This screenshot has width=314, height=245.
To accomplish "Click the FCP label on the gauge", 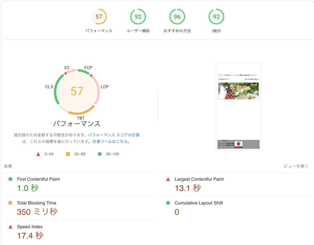I will coord(88,68).
